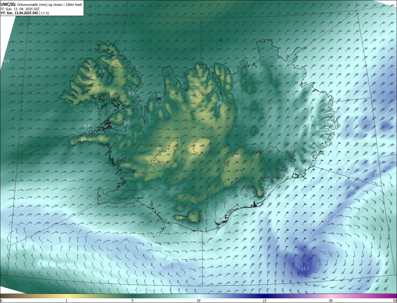Click the 5.9 value label

point(102,71)
